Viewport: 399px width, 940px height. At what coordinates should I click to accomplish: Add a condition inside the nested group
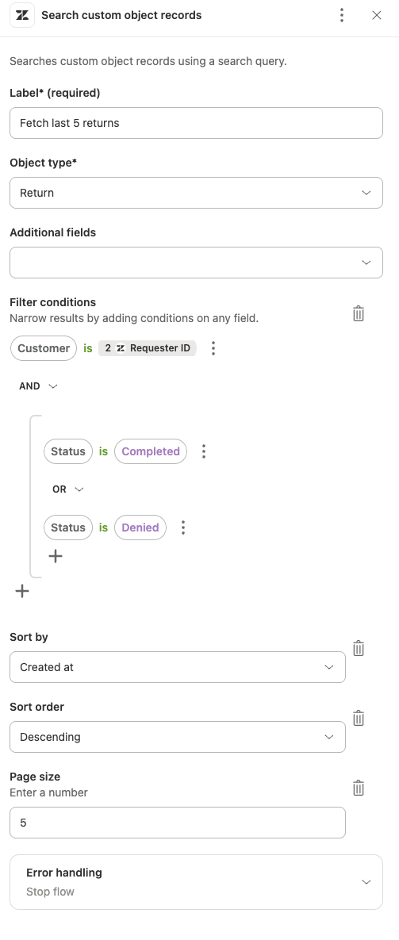pos(55,556)
